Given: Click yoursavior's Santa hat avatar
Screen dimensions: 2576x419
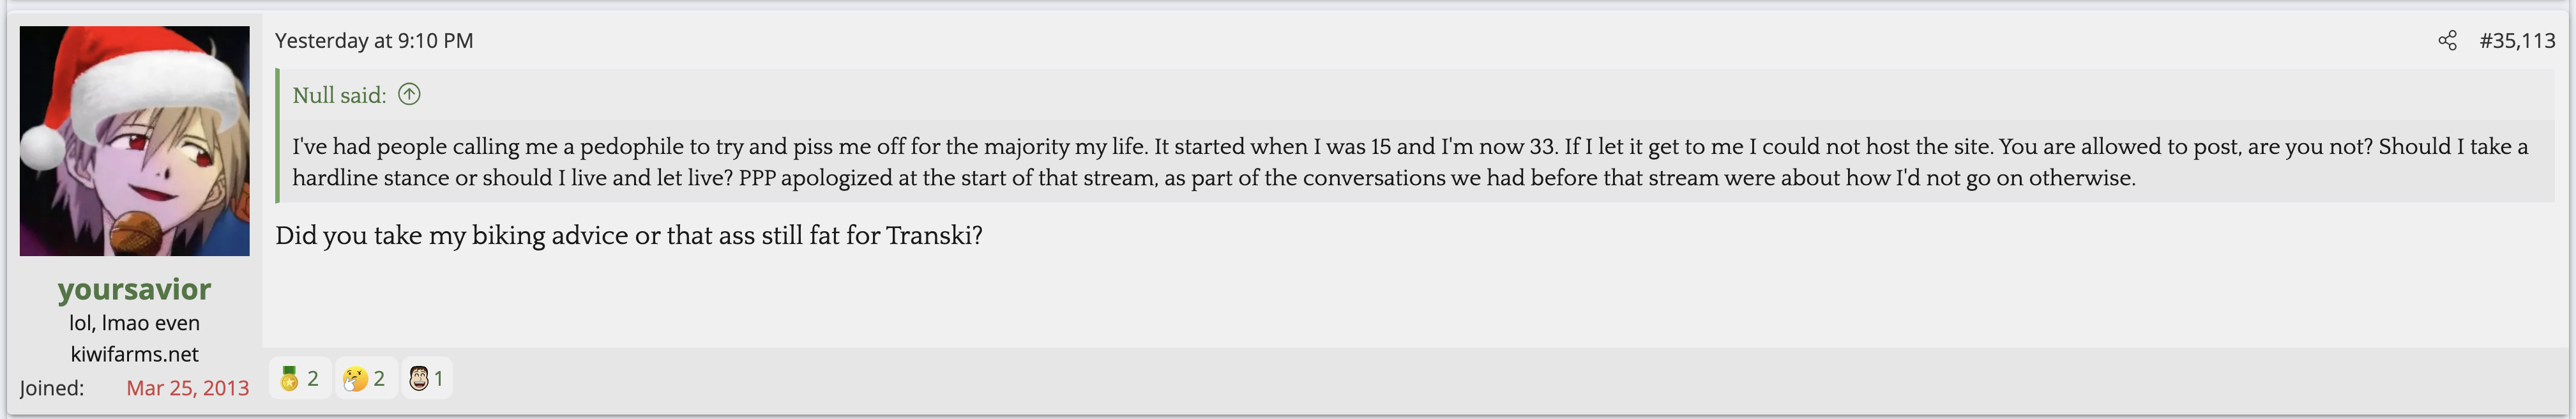Looking at the screenshot, I should point(134,141).
